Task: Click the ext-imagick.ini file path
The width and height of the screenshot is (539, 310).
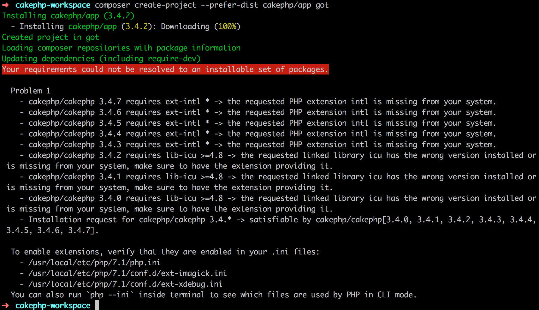Action: [x=127, y=273]
